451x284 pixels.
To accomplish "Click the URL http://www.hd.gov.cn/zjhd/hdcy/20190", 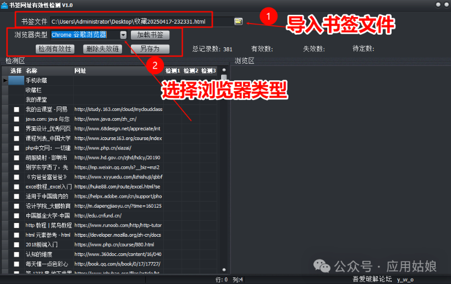I will tap(117, 158).
